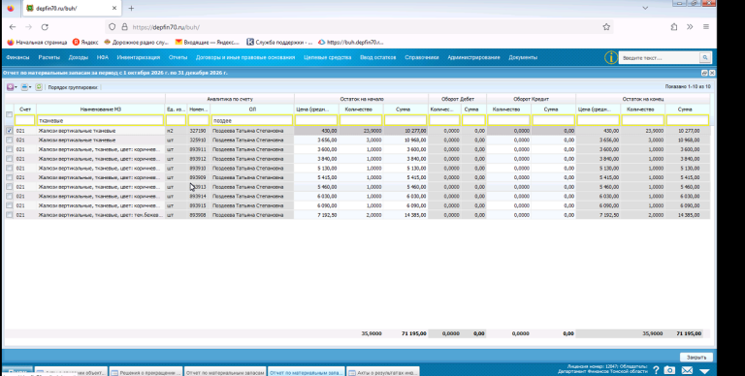
Task: Switch to Решения о прекращении bottom tab
Action: tap(146, 373)
